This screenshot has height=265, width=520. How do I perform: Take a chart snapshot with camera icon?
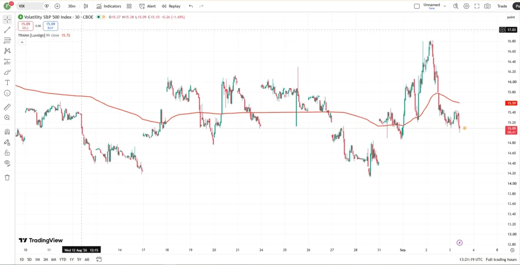click(x=487, y=6)
